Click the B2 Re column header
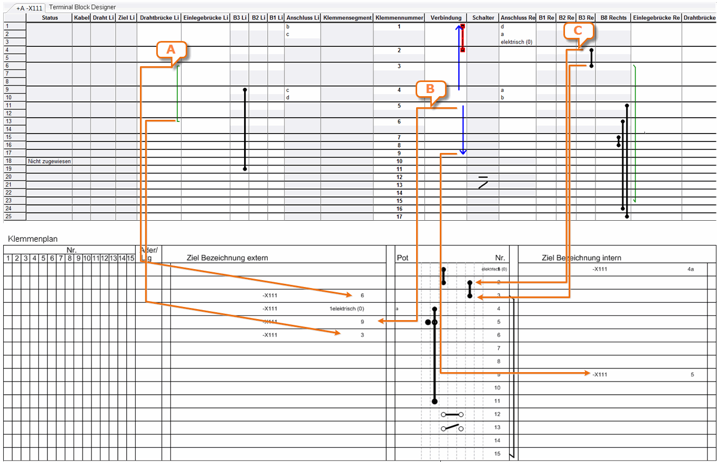The image size is (717, 462). (x=566, y=18)
